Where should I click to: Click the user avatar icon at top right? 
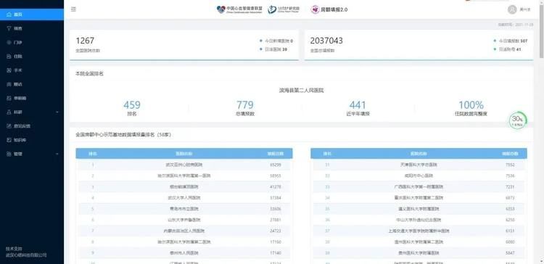[x=512, y=9]
